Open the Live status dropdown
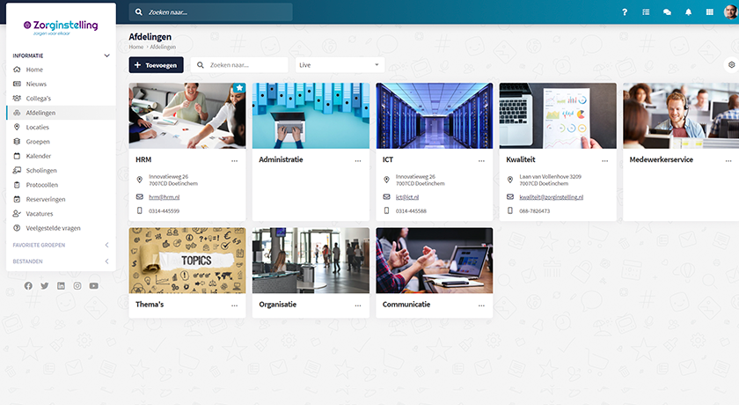The height and width of the screenshot is (405, 739). 340,65
